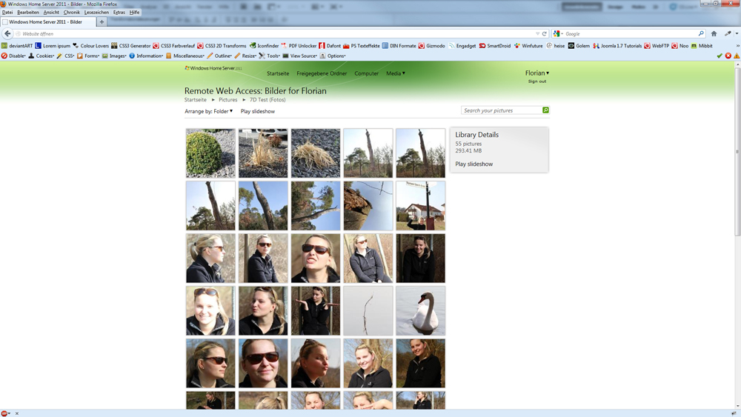Open the CSS3 2D Transforms bookmark
Image resolution: width=741 pixels, height=417 pixels.
pyautogui.click(x=222, y=46)
